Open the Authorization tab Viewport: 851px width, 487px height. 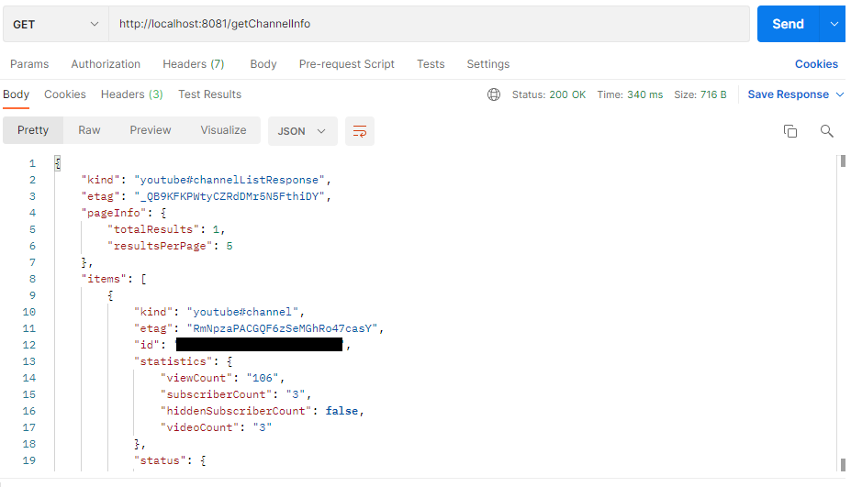click(106, 64)
